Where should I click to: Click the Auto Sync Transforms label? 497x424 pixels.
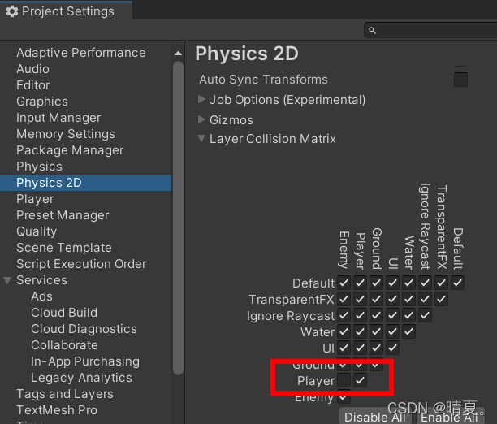click(x=263, y=80)
